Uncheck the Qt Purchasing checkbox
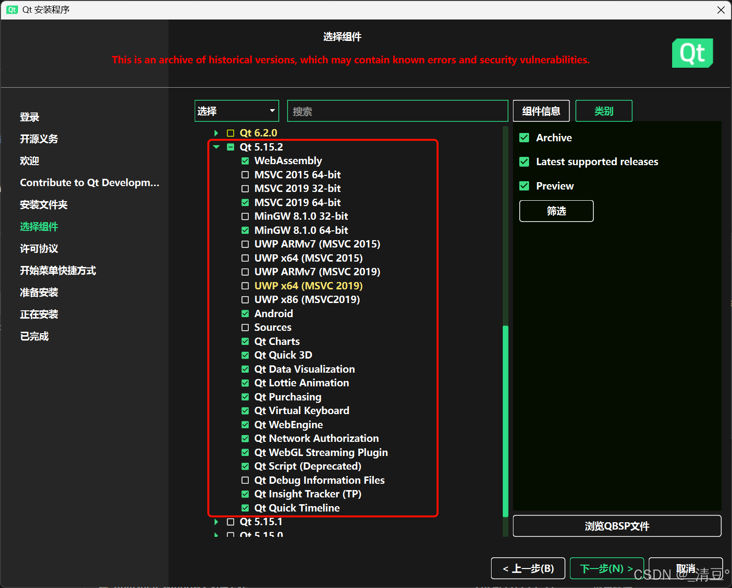This screenshot has height=588, width=732. coord(245,397)
